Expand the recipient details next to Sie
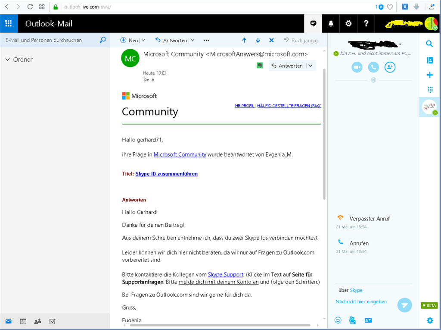 (x=153, y=80)
